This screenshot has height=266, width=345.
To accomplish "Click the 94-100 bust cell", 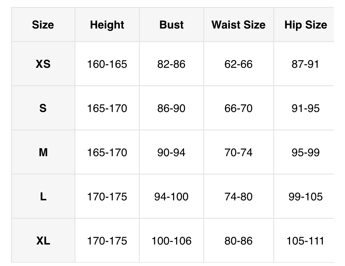I will click(171, 197).
